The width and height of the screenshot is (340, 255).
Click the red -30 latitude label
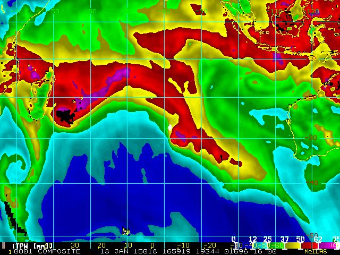[x=311, y=138]
